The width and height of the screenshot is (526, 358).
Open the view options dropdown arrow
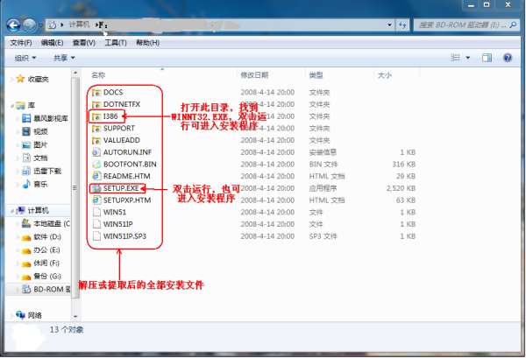click(467, 58)
